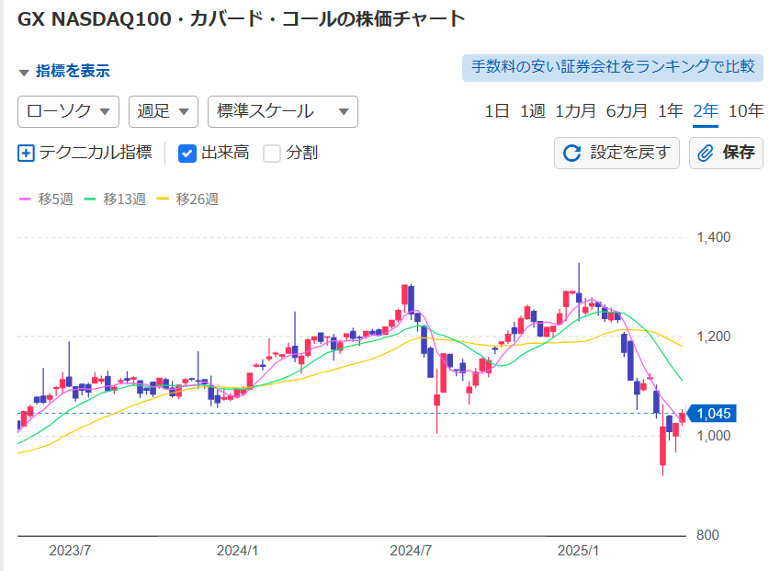
Task: Click the dropdown arrow in ローソク box
Action: coord(105,111)
